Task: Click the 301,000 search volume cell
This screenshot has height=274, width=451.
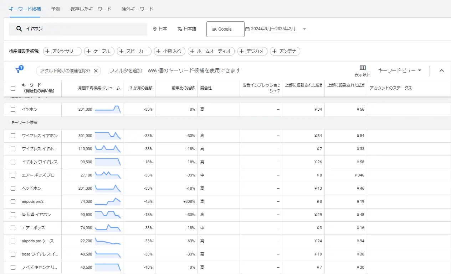Action: point(85,136)
